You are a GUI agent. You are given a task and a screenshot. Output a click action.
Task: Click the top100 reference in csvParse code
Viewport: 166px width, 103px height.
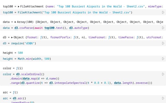tap(49, 28)
